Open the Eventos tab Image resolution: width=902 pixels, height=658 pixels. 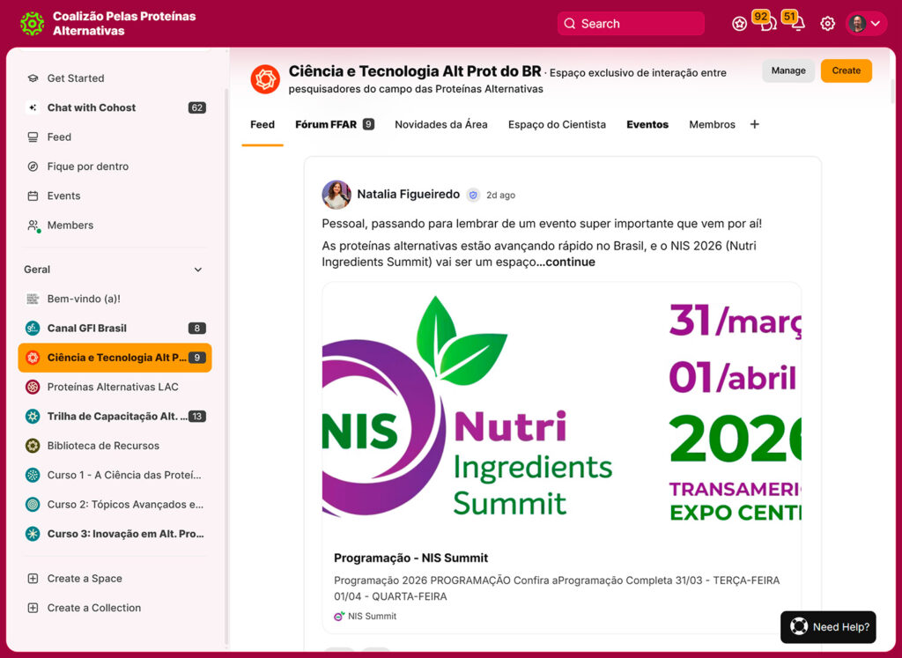pyautogui.click(x=647, y=124)
